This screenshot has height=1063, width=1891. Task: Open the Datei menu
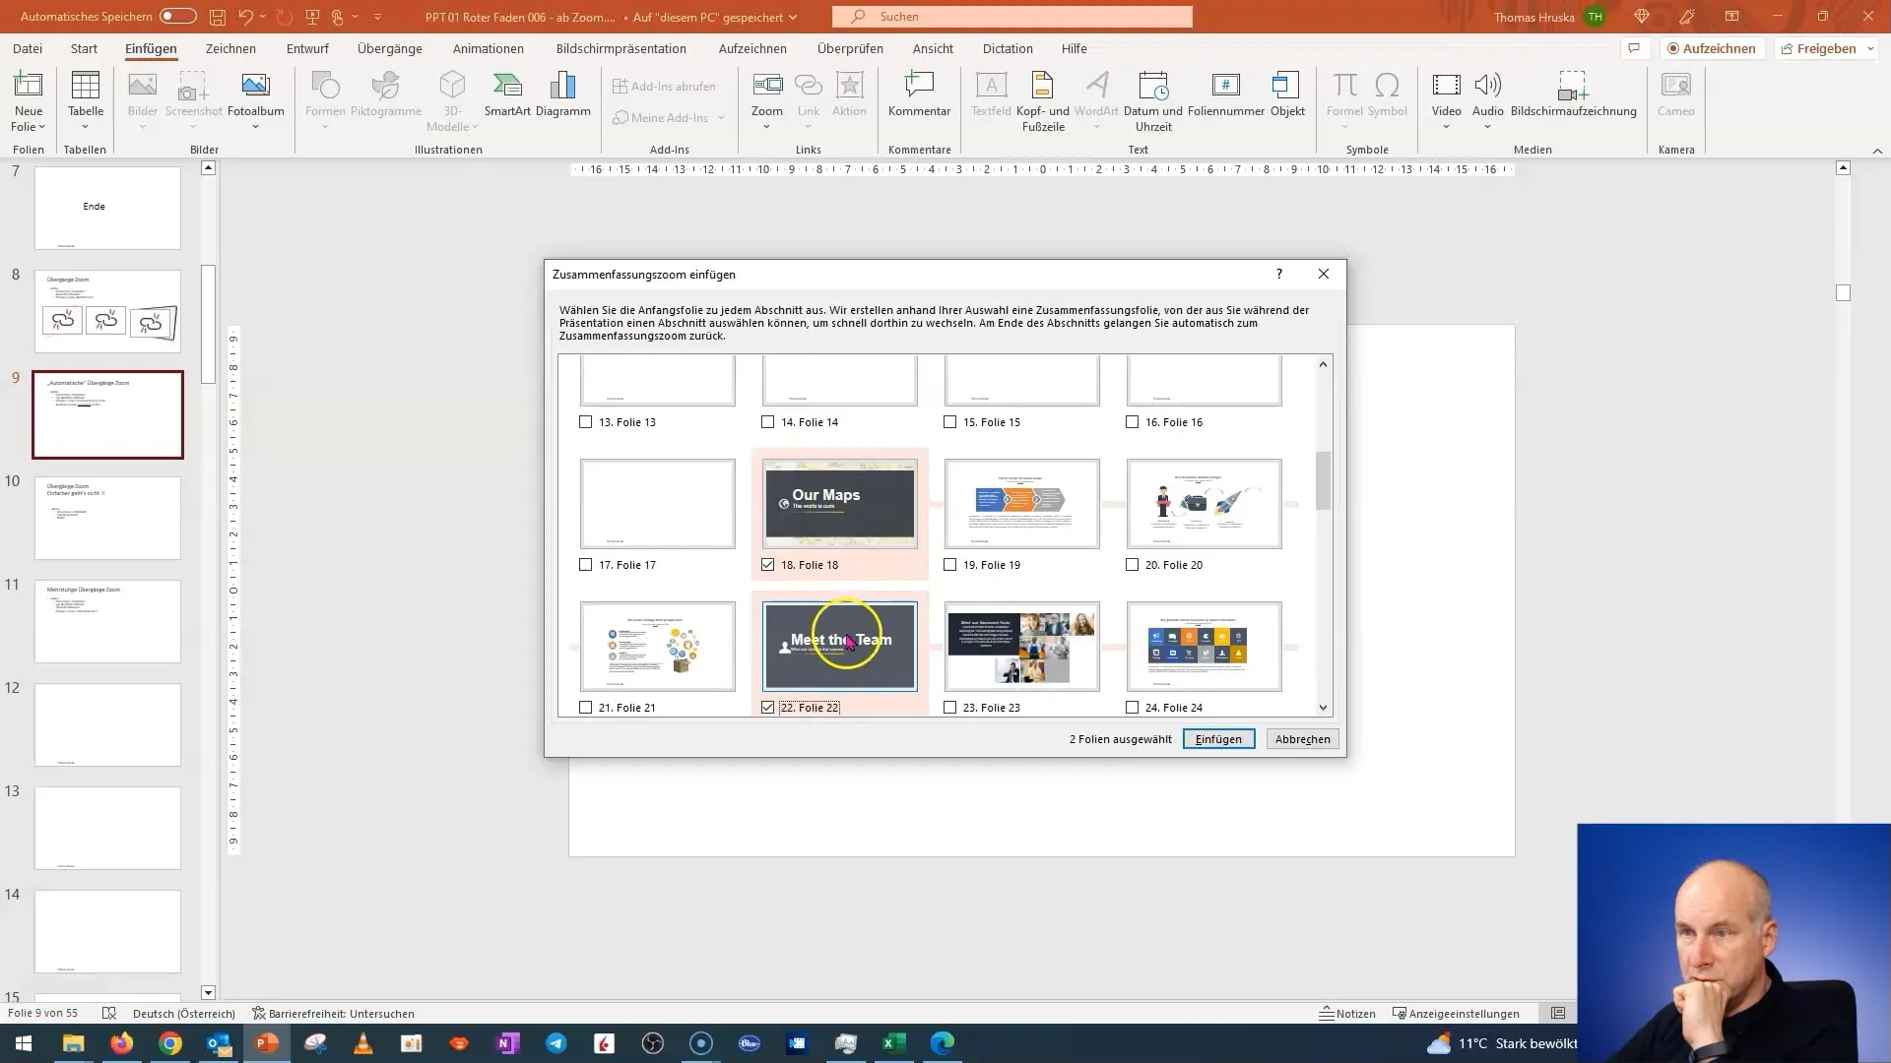tap(28, 48)
